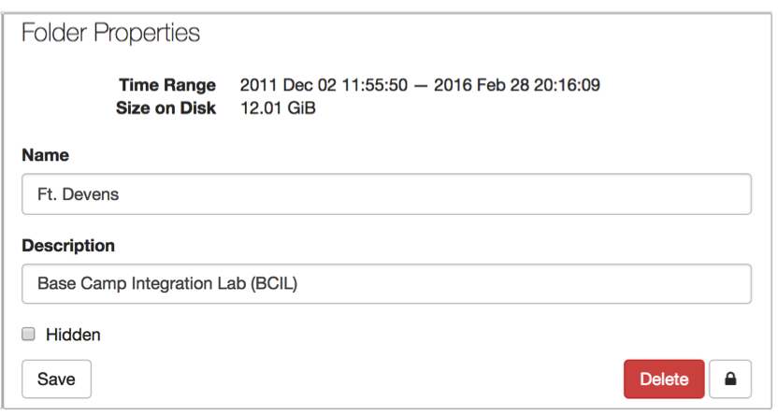
Task: Click the Description field label
Action: 68,246
